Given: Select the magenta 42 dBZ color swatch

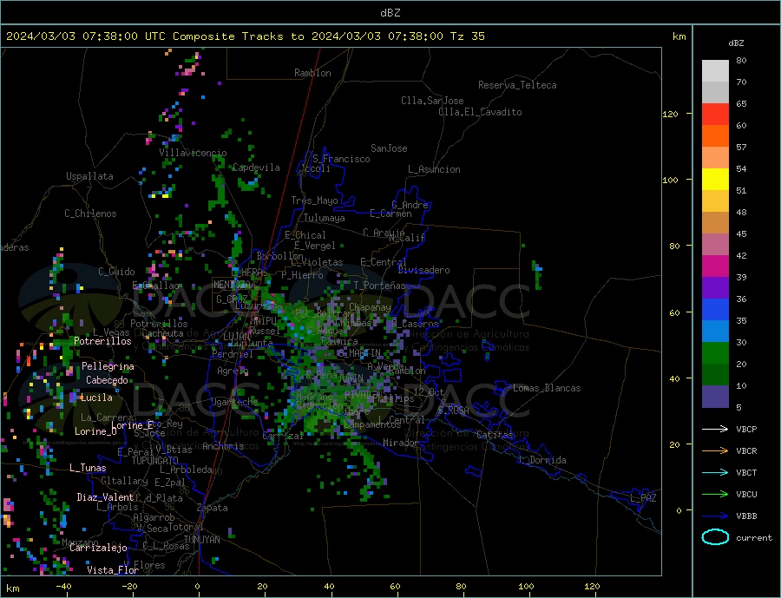Looking at the screenshot, I should pos(715,266).
